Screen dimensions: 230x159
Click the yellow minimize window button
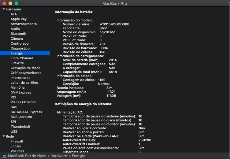coord(10,3)
